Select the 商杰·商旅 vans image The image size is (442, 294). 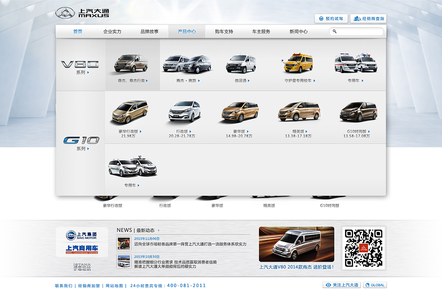(x=187, y=64)
